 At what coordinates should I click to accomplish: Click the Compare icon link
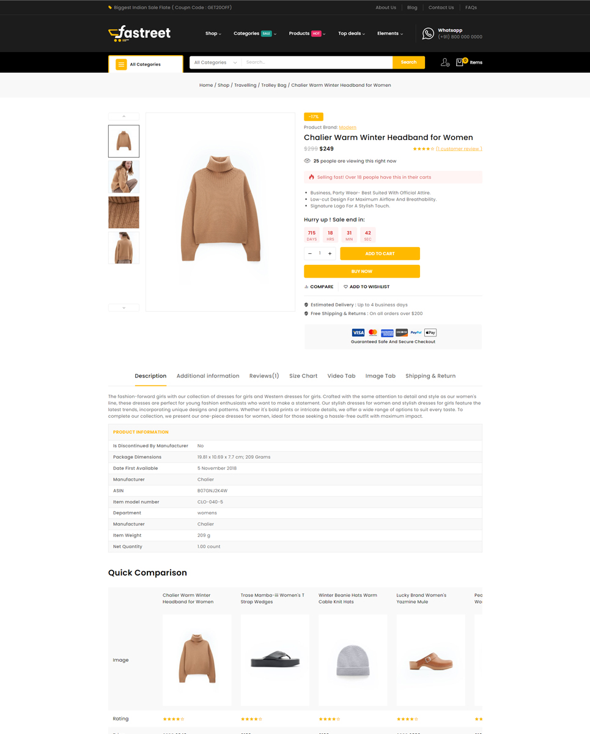(319, 287)
